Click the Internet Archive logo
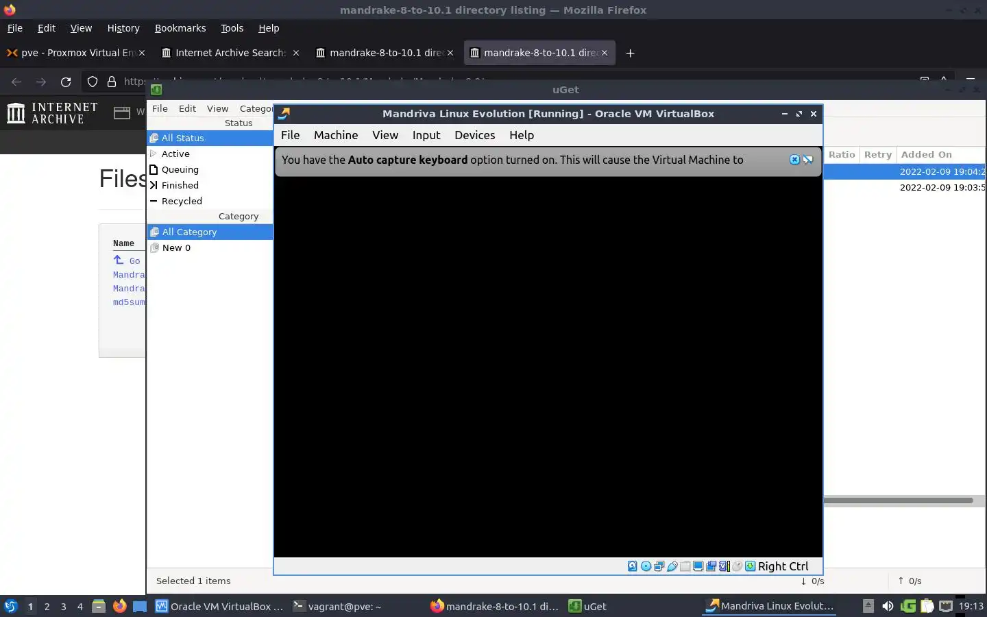This screenshot has height=617, width=987. coord(52,113)
